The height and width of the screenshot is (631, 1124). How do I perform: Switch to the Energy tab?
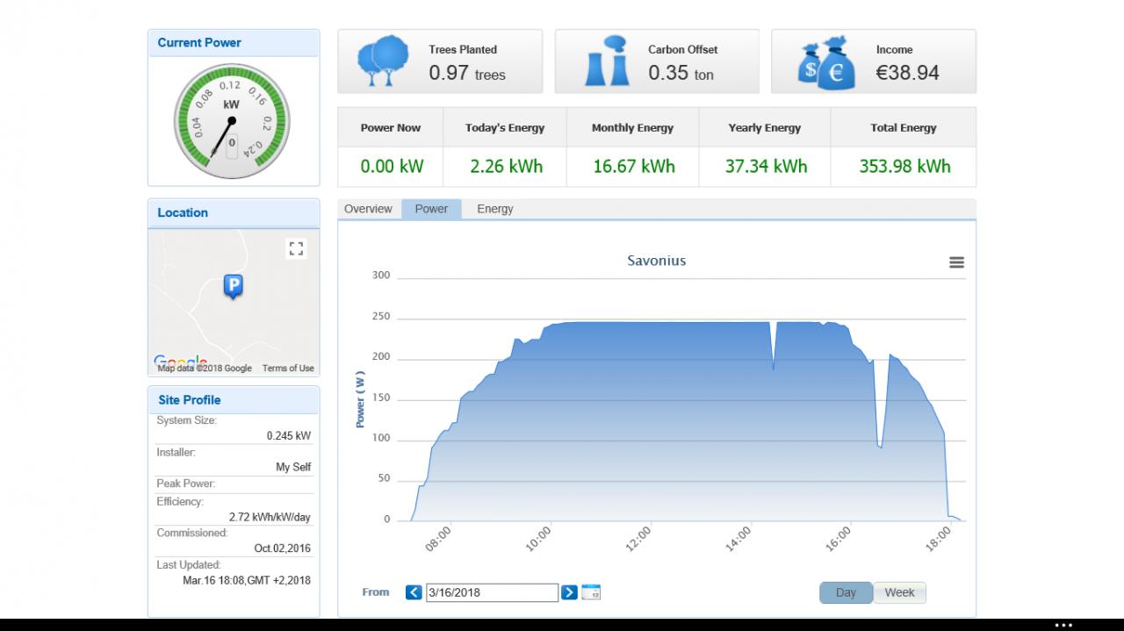point(495,209)
